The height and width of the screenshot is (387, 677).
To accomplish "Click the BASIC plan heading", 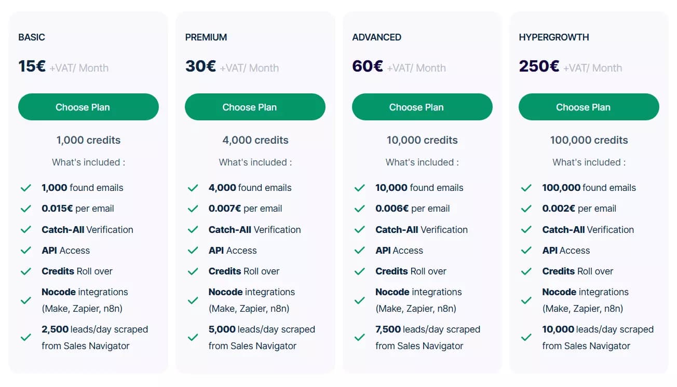I will (32, 37).
